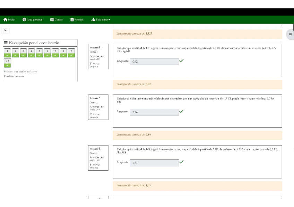This screenshot has height=207, width=294.
Task: Click the answer field for question 6
Action: [x=155, y=163]
